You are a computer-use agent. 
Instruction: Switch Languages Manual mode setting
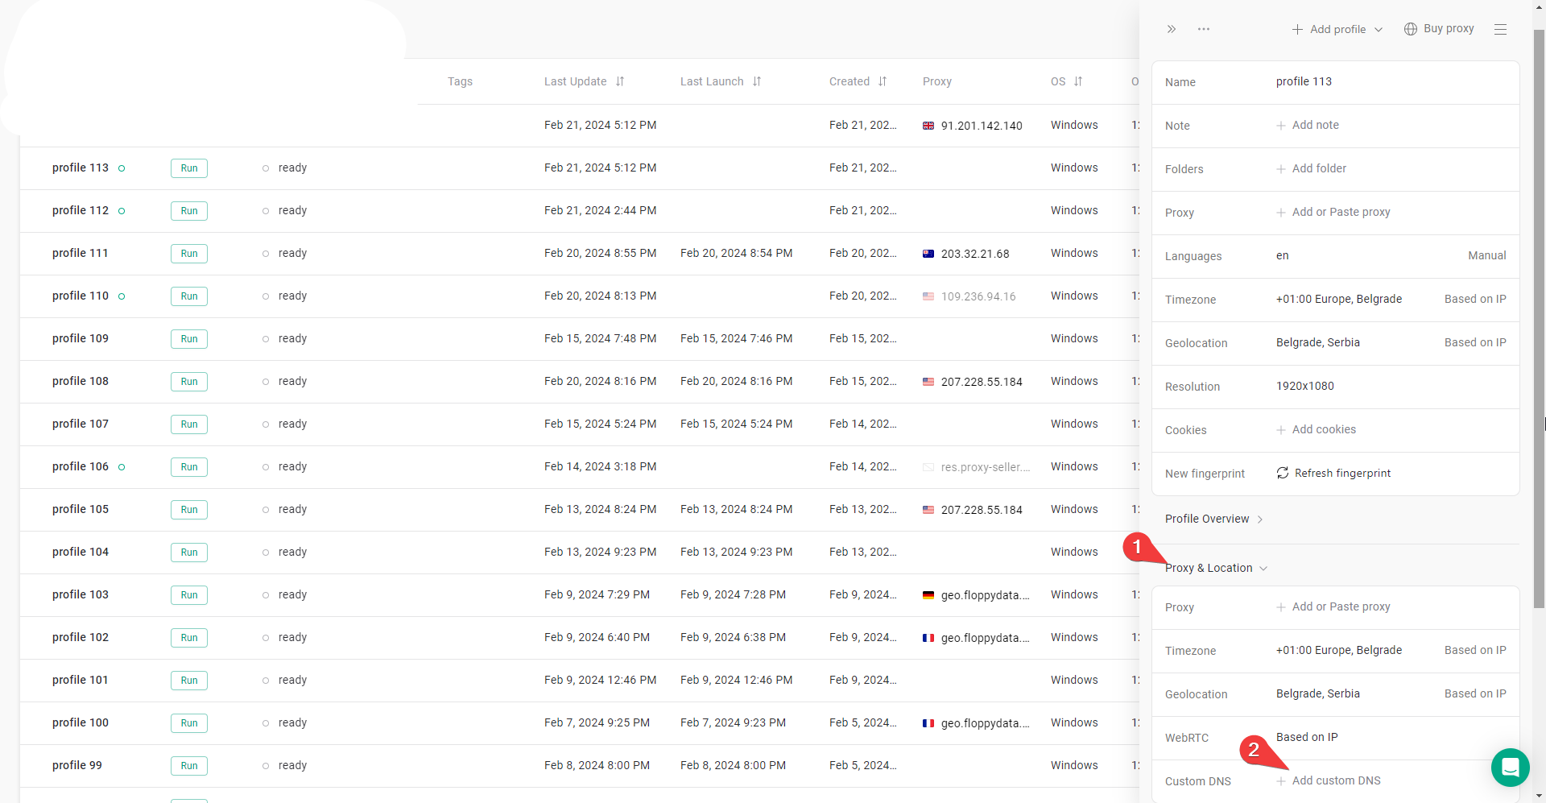click(x=1486, y=255)
